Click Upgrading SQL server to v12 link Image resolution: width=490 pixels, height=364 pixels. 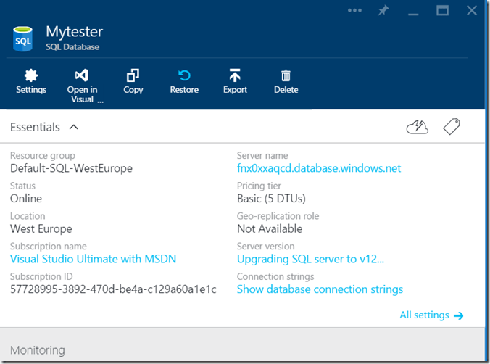(x=310, y=259)
